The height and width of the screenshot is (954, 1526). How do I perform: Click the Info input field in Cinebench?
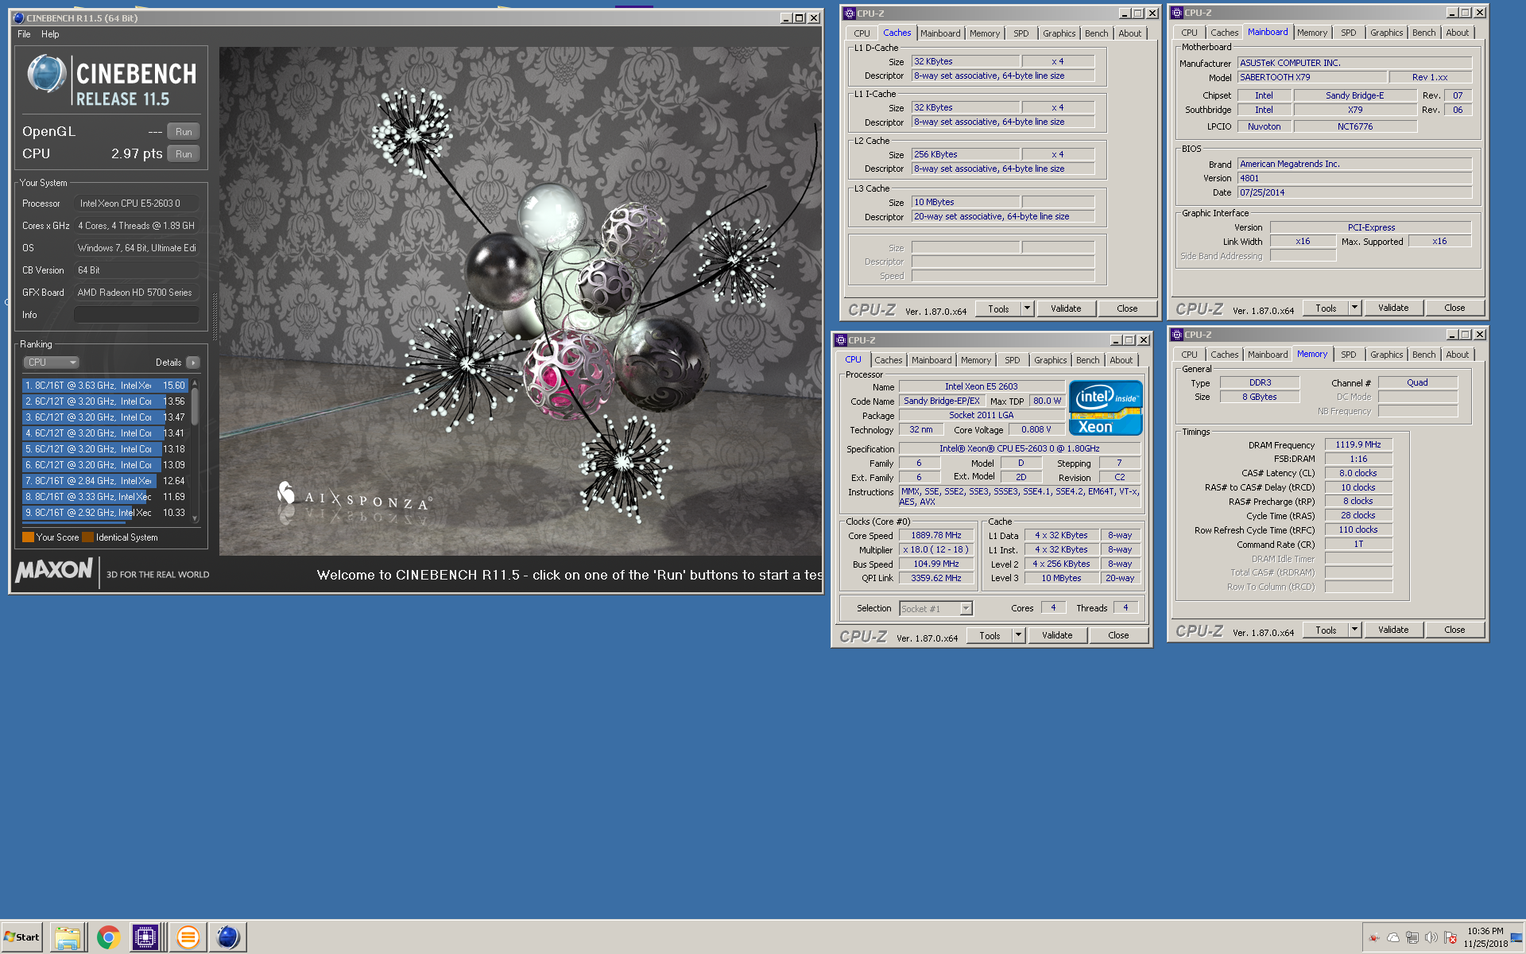(x=136, y=315)
